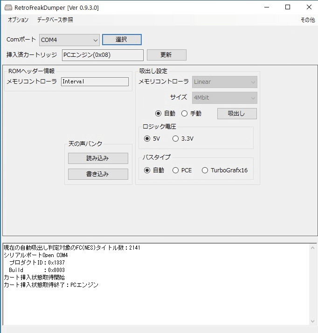318x333 pixels.
Task: Click the 吸出し button
Action: click(237, 114)
